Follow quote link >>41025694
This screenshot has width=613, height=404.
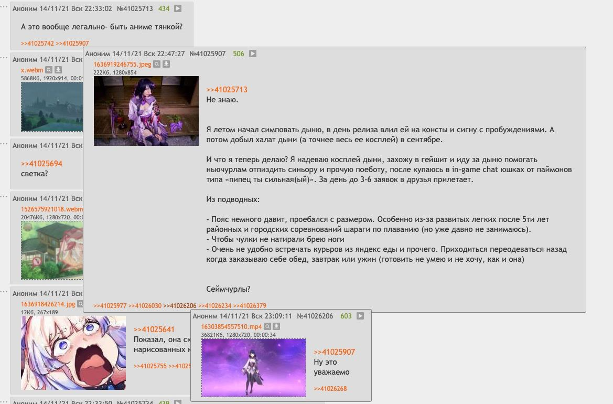pos(41,164)
